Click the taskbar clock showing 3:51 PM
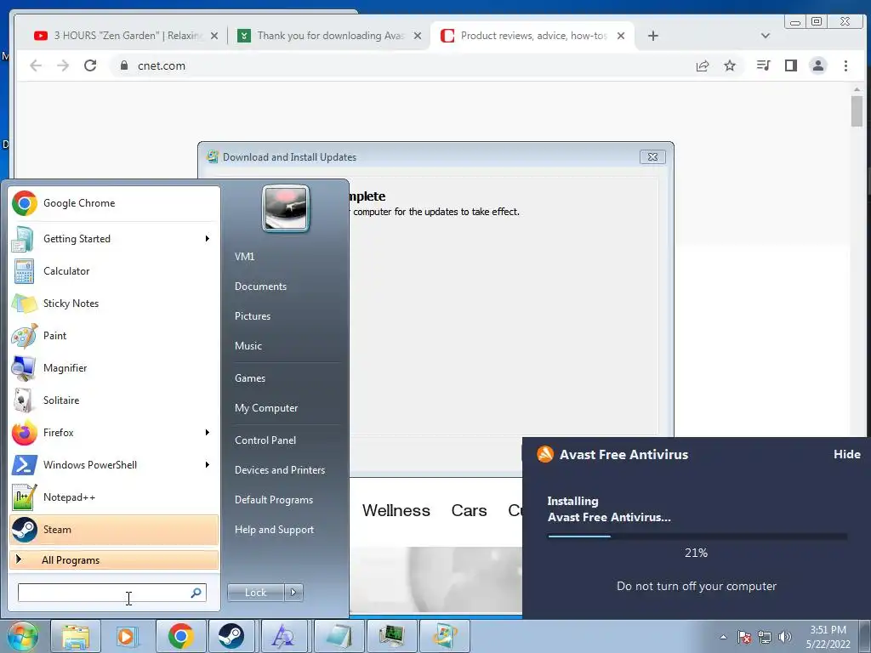 [828, 637]
